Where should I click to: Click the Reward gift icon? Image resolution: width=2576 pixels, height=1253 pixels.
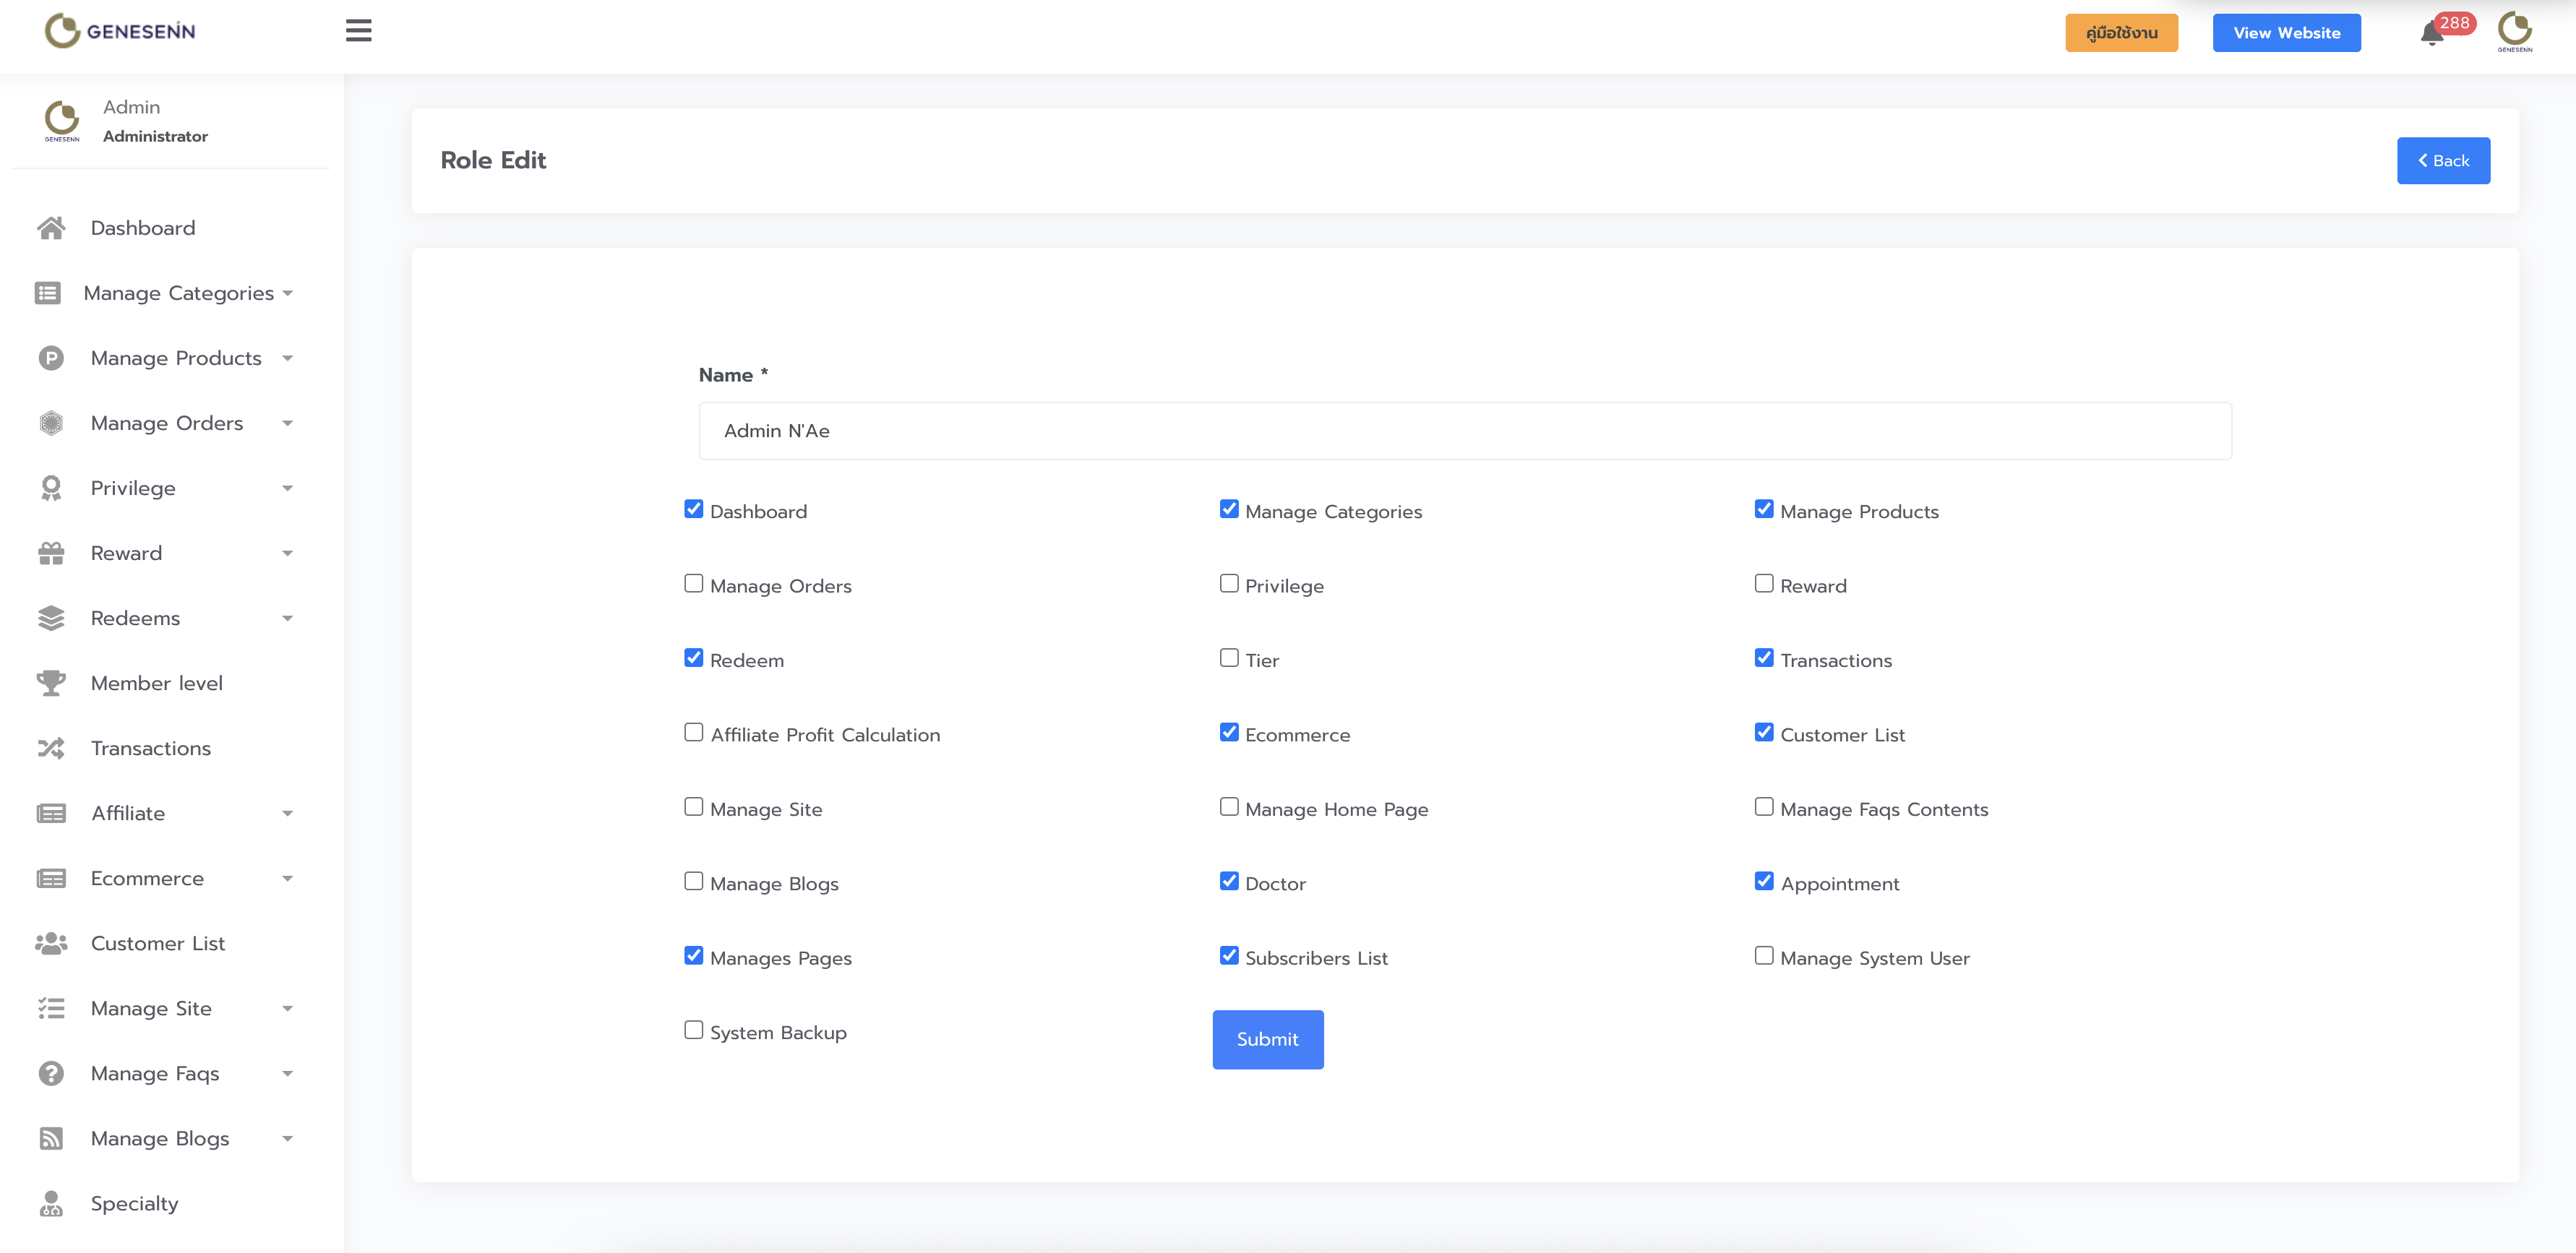(51, 553)
